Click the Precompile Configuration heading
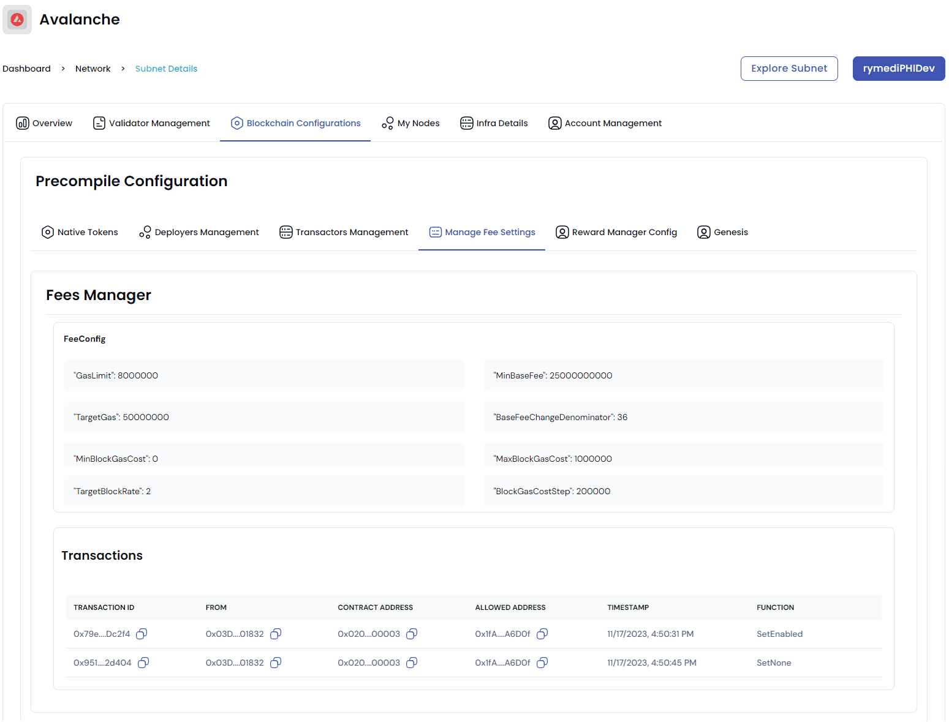 pos(132,181)
